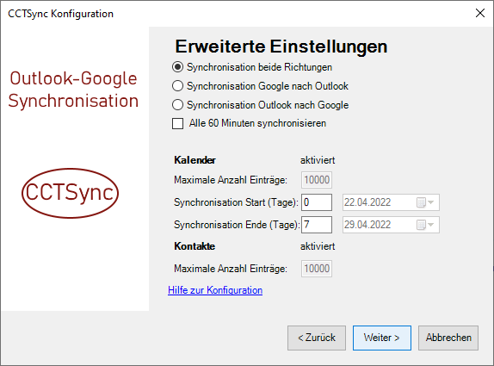The width and height of the screenshot is (494, 366).
Task: Cancel setup with Abbrechen button
Action: click(x=448, y=338)
